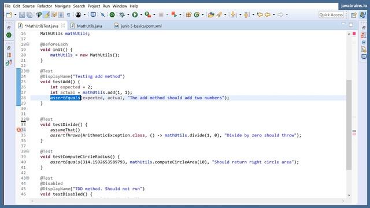Run the program with green play icon
Screen dimensions: 370x208
coord(135,15)
